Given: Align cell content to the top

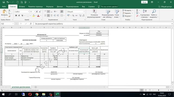Looking at the screenshot, I should pyautogui.click(x=45, y=11).
